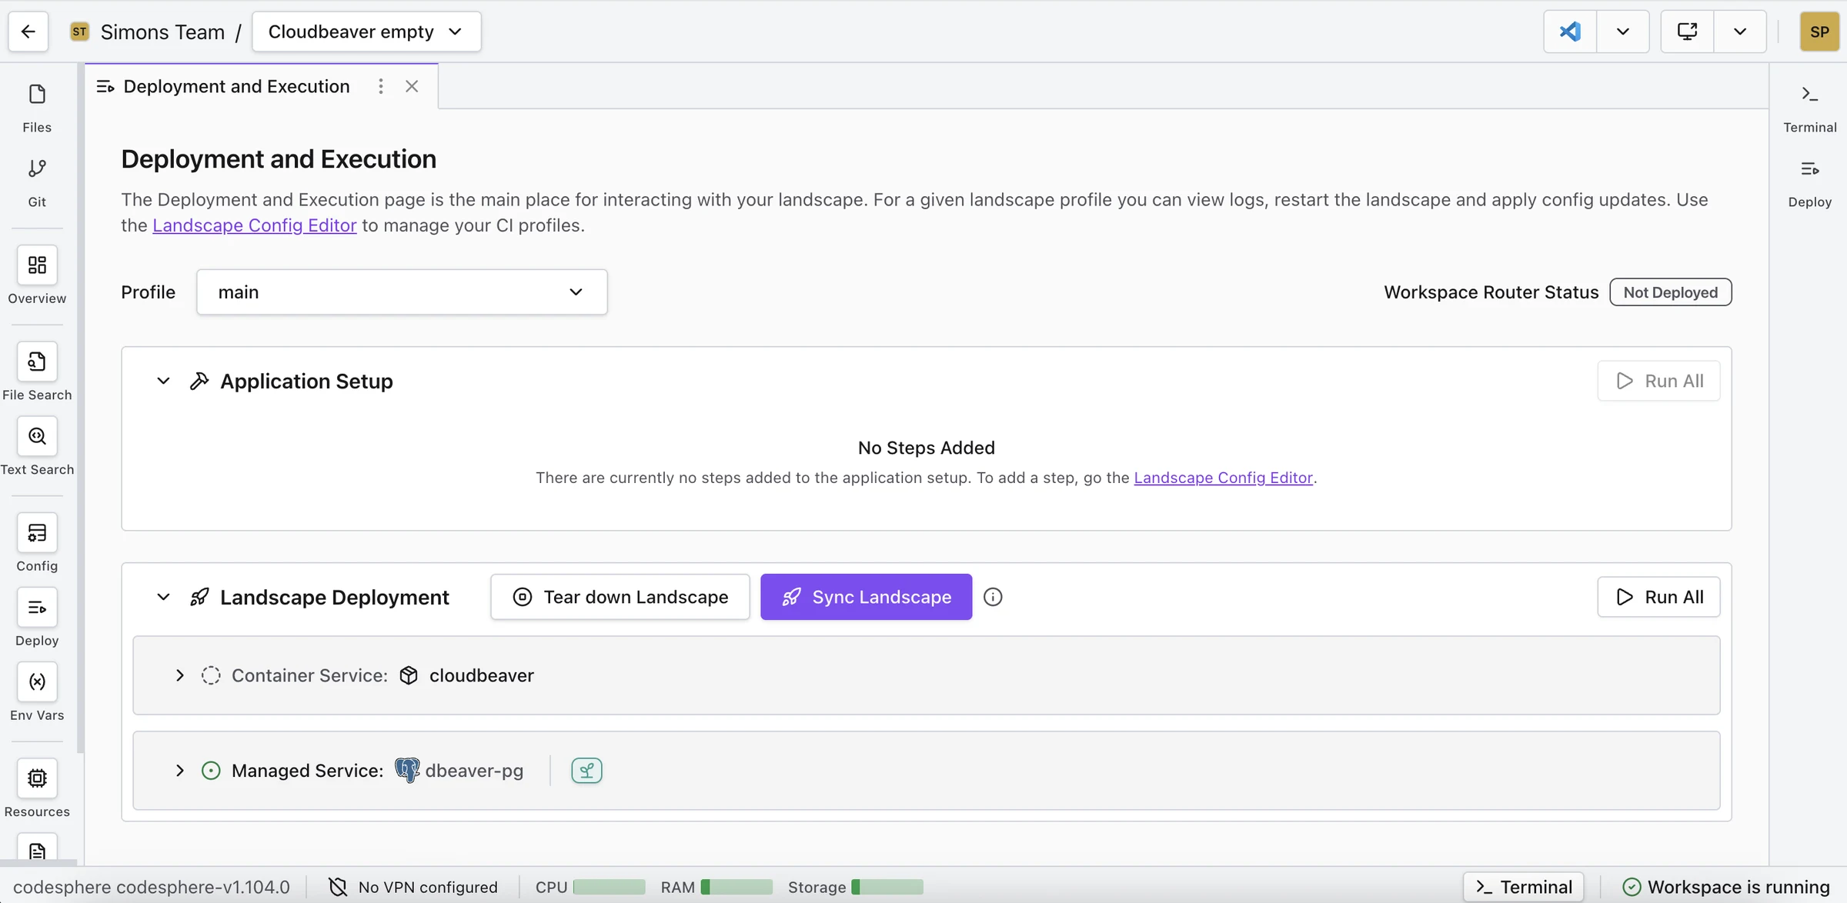Screen dimensions: 1847x903
Task: Open Landscape Config Editor link under No Steps Added
Action: pyautogui.click(x=1223, y=478)
